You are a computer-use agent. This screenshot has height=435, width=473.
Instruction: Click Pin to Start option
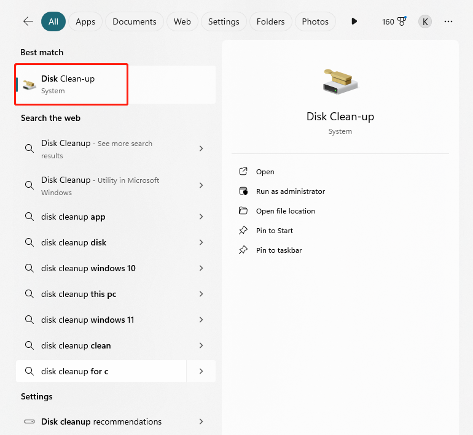[x=274, y=231]
